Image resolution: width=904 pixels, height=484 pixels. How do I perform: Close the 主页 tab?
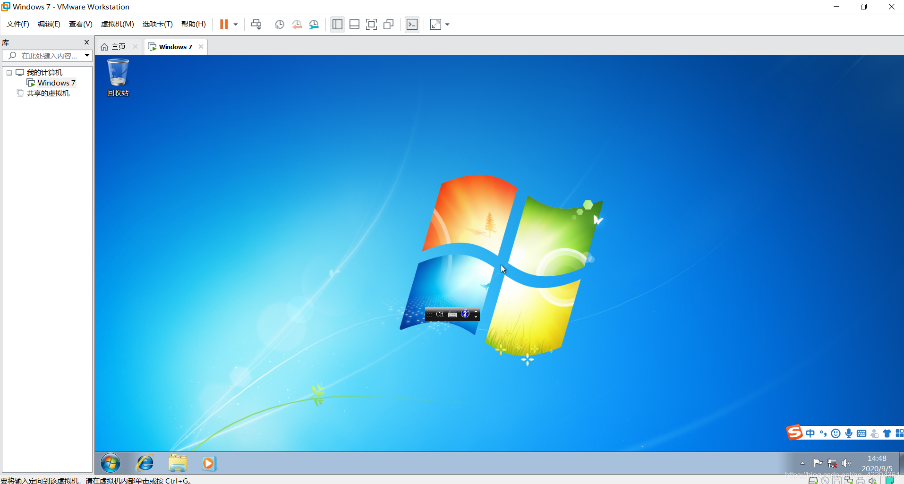[135, 47]
